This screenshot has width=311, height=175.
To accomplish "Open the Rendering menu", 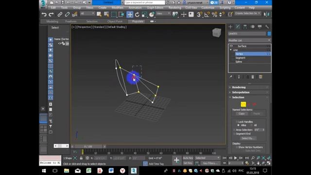I will pyautogui.click(x=175, y=8).
